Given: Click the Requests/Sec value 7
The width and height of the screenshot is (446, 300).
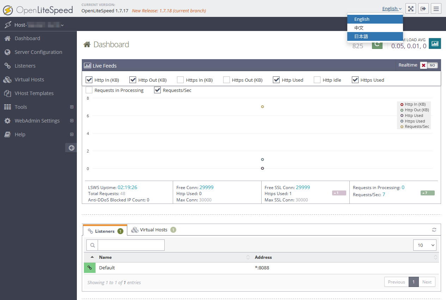Looking at the screenshot, I should (x=384, y=194).
